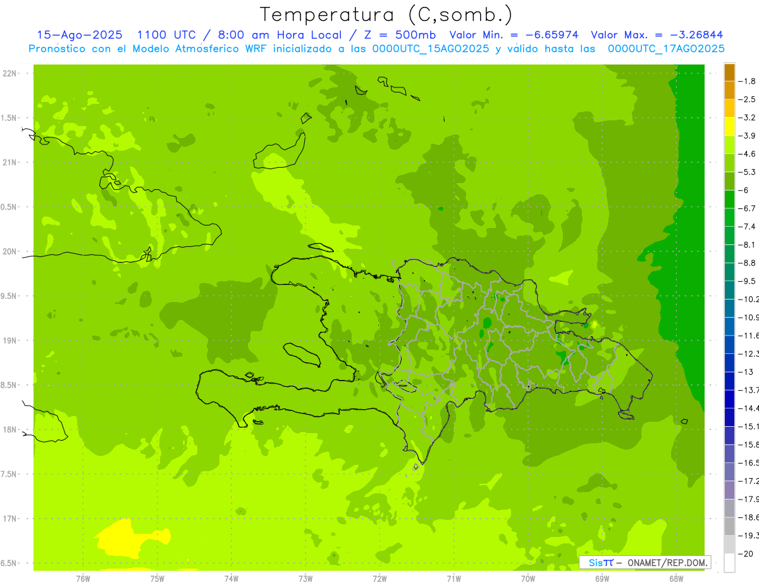
Task: Click the 21N latitude axis label
Action: pyautogui.click(x=9, y=162)
